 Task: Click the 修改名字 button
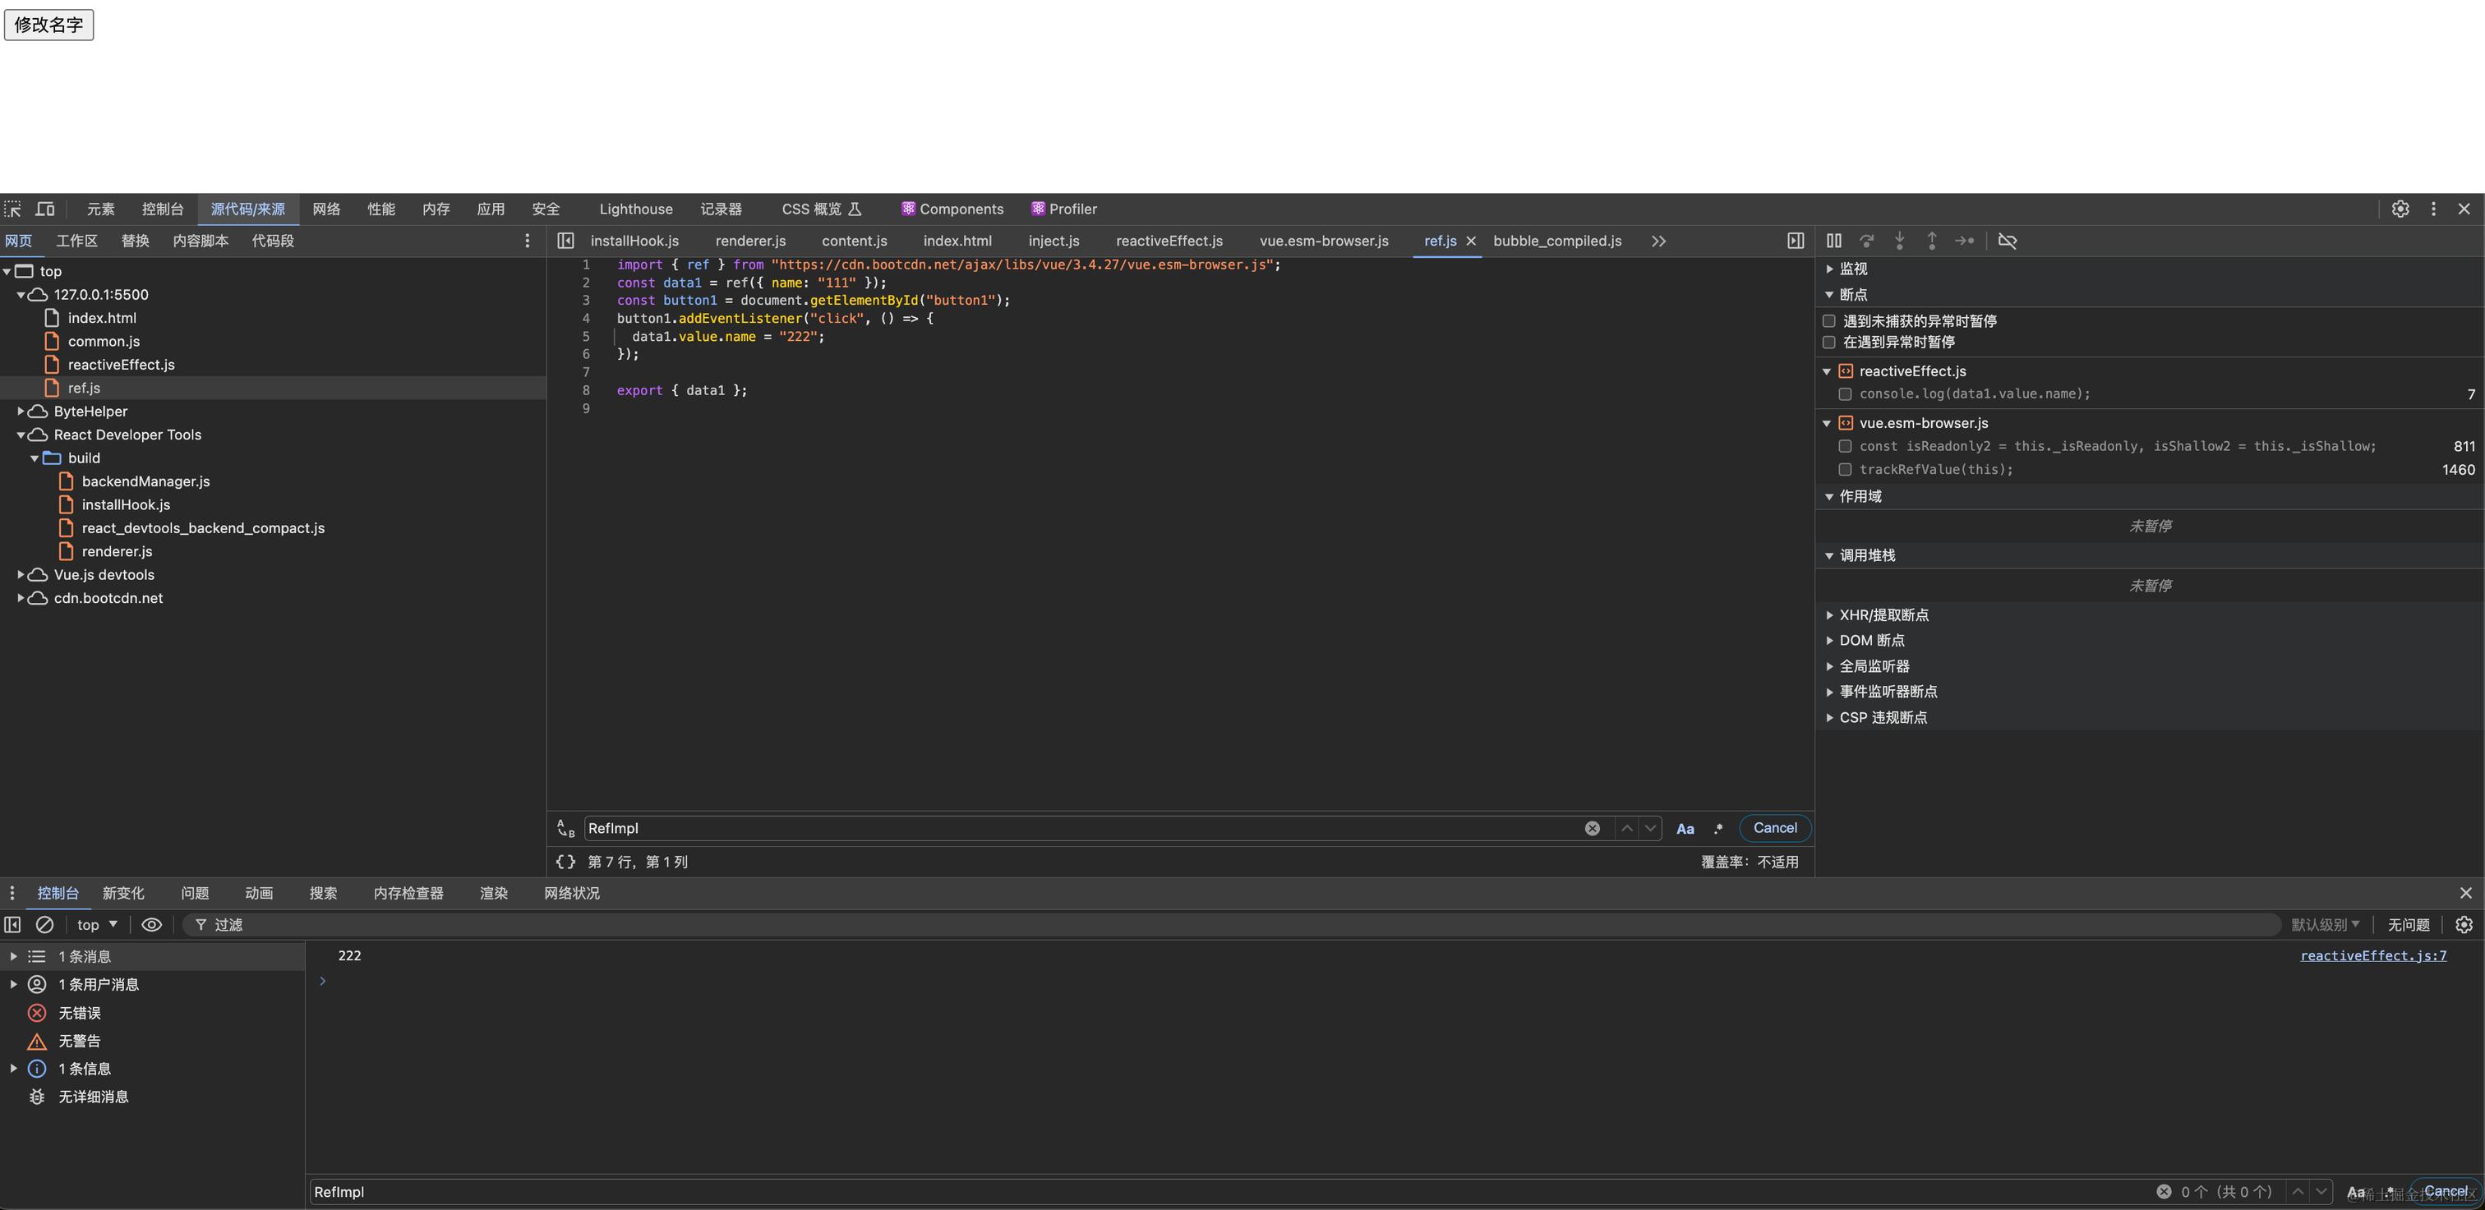pyautogui.click(x=48, y=24)
